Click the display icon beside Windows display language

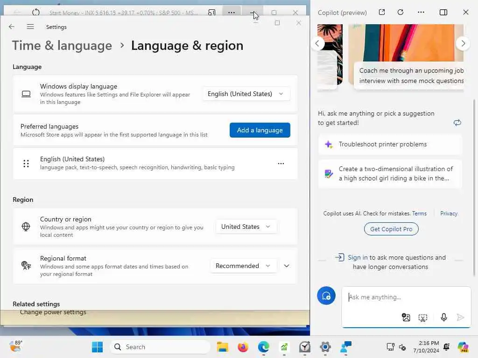(26, 94)
